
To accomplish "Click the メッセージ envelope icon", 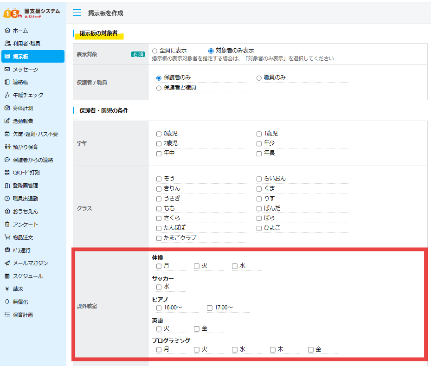I will point(6,70).
